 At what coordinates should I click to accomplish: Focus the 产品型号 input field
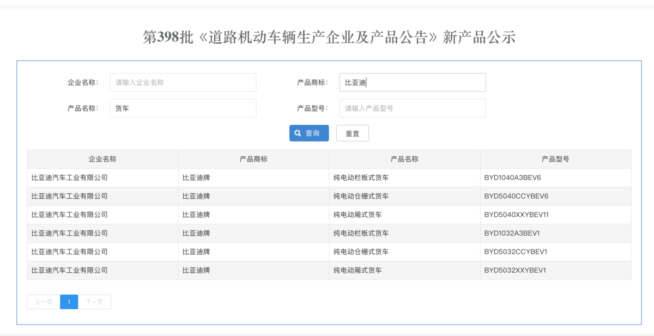click(412, 108)
